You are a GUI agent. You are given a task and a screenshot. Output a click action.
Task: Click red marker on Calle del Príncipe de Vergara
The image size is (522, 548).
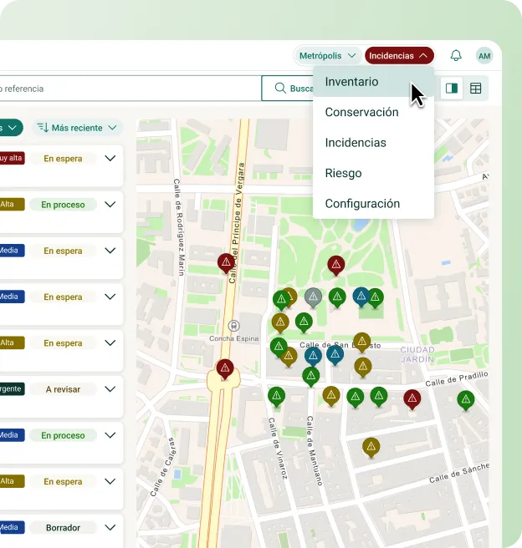(x=226, y=263)
